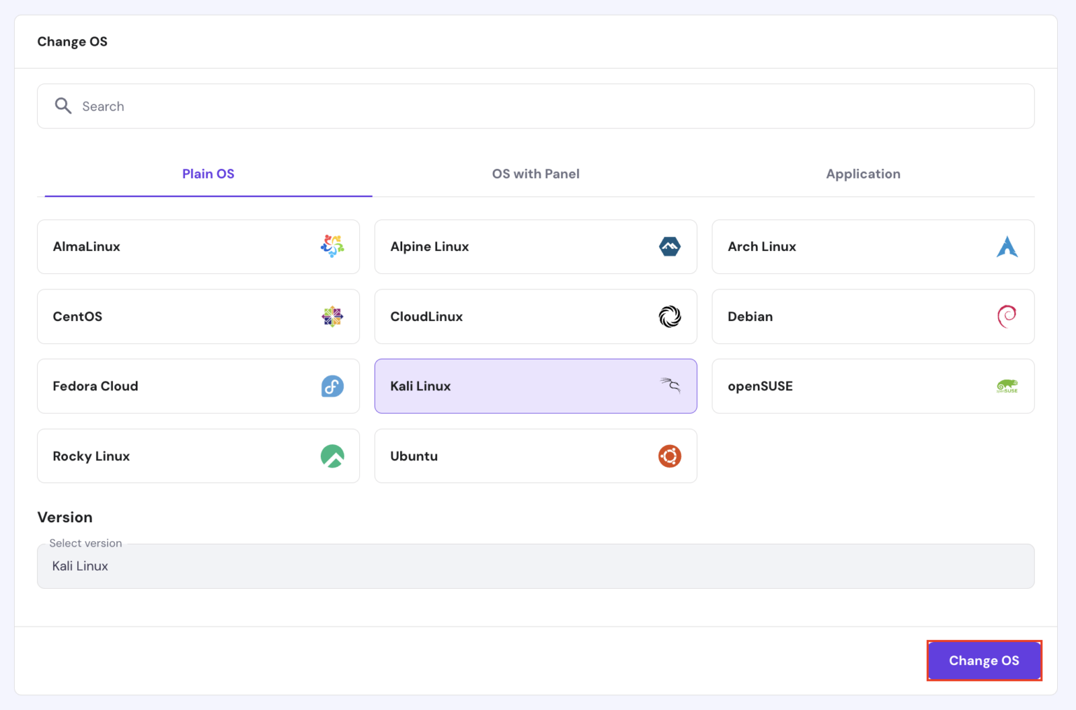Click the Alpine Linux hexagon logo
Screen dimensions: 1076x710
[x=670, y=247]
